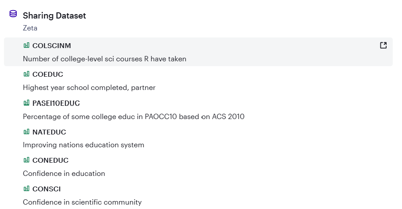The width and height of the screenshot is (402, 209).
Task: Open the PASEI10EDUC variable
Action: click(56, 103)
